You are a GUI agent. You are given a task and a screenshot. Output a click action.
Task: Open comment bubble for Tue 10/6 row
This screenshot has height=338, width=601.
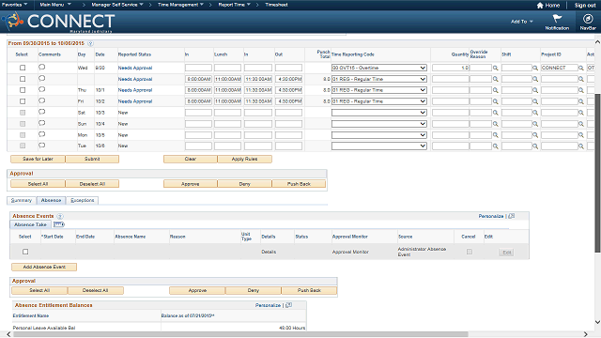point(41,146)
